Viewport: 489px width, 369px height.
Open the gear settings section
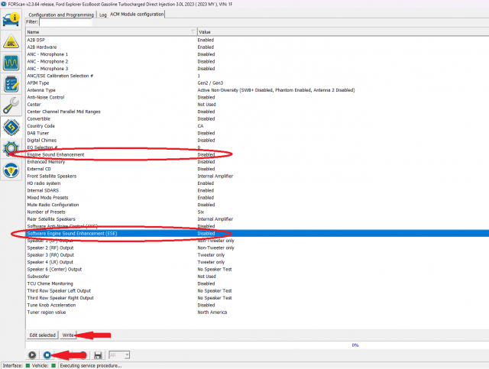[x=11, y=148]
